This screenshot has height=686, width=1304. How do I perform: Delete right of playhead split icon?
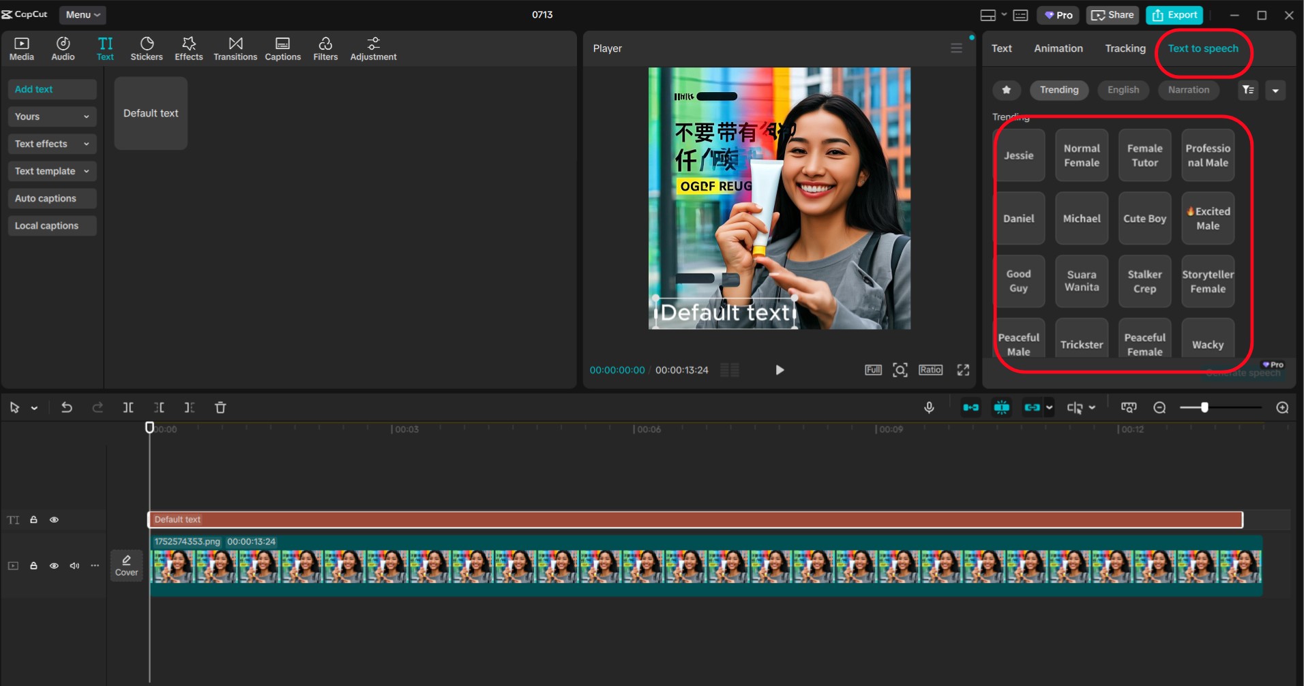coord(190,407)
